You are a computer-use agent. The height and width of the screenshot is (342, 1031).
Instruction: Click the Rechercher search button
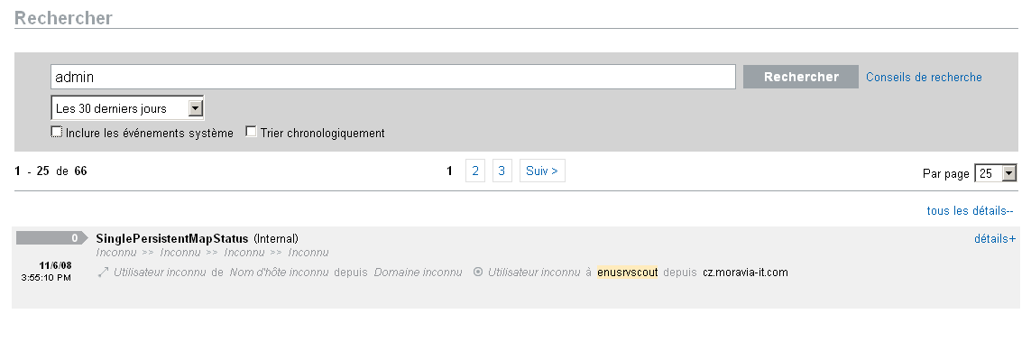(x=801, y=77)
